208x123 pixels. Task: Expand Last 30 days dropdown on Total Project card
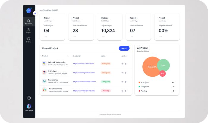coord(49,21)
